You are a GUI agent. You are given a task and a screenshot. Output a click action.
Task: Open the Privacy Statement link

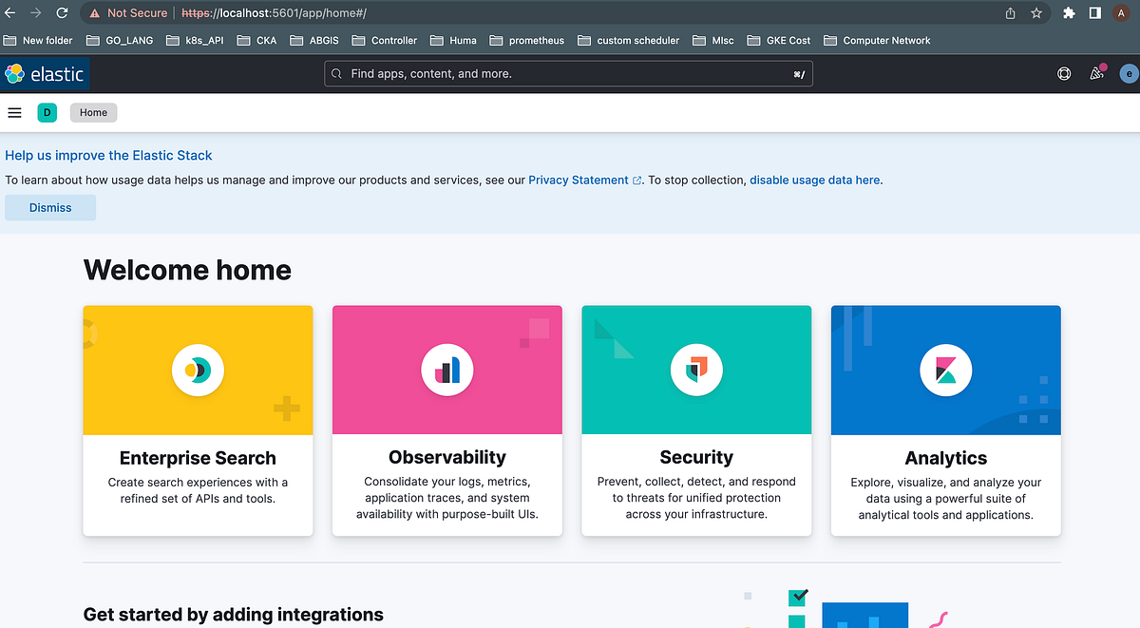pyautogui.click(x=578, y=180)
